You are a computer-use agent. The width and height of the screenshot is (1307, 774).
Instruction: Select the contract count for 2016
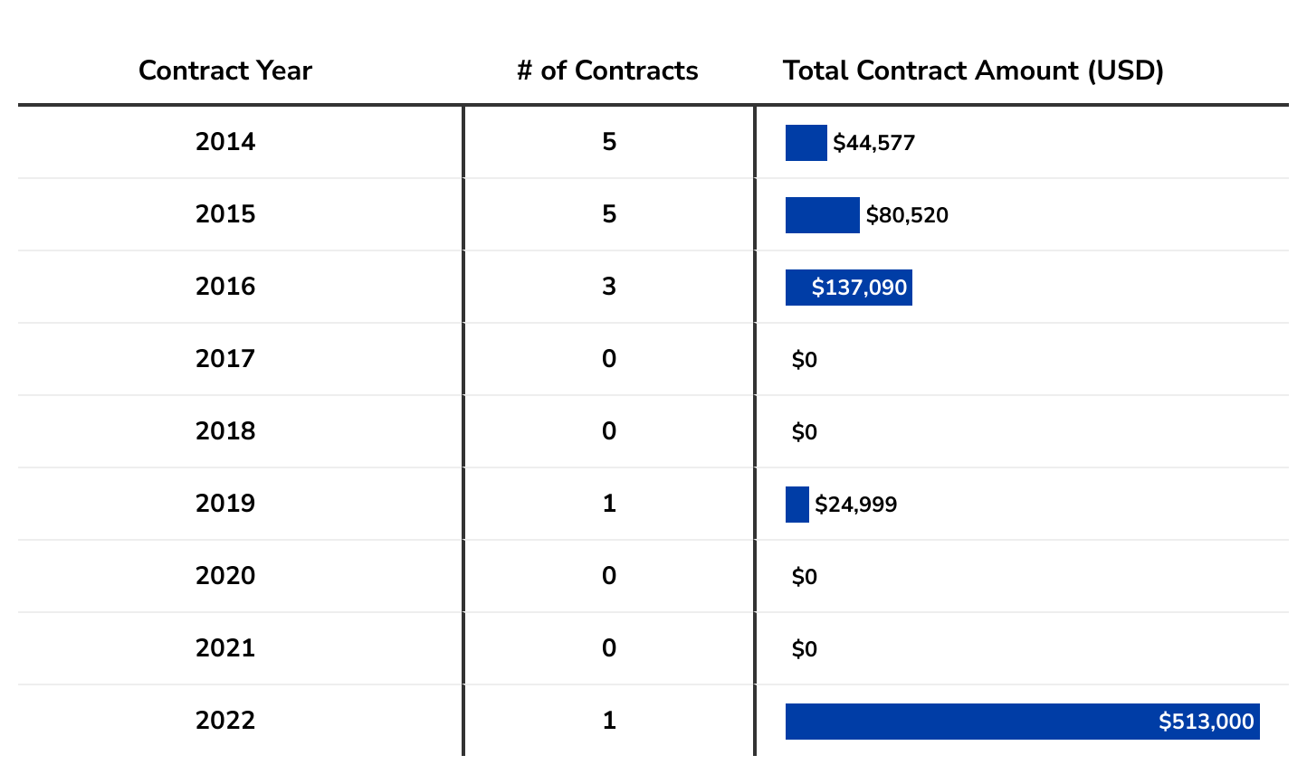[609, 287]
